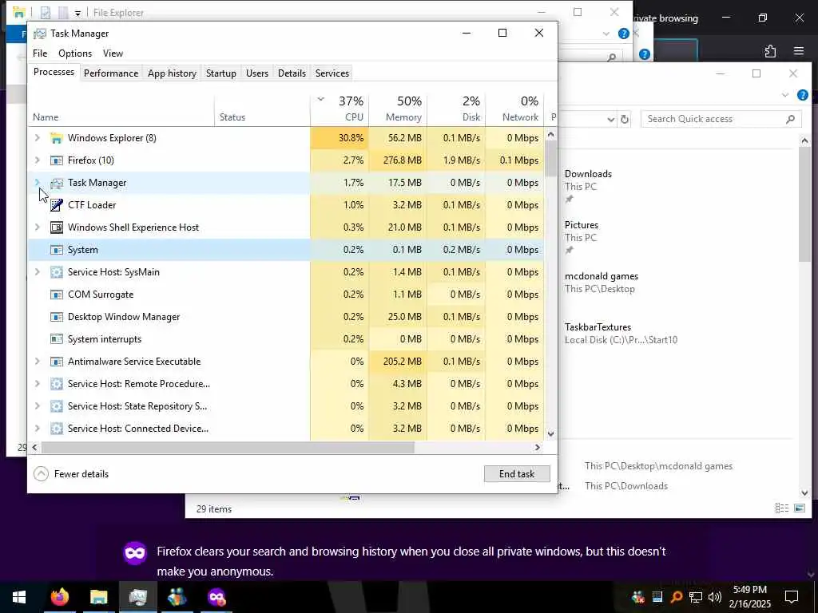Switch File Explorer to details view

[x=781, y=508]
